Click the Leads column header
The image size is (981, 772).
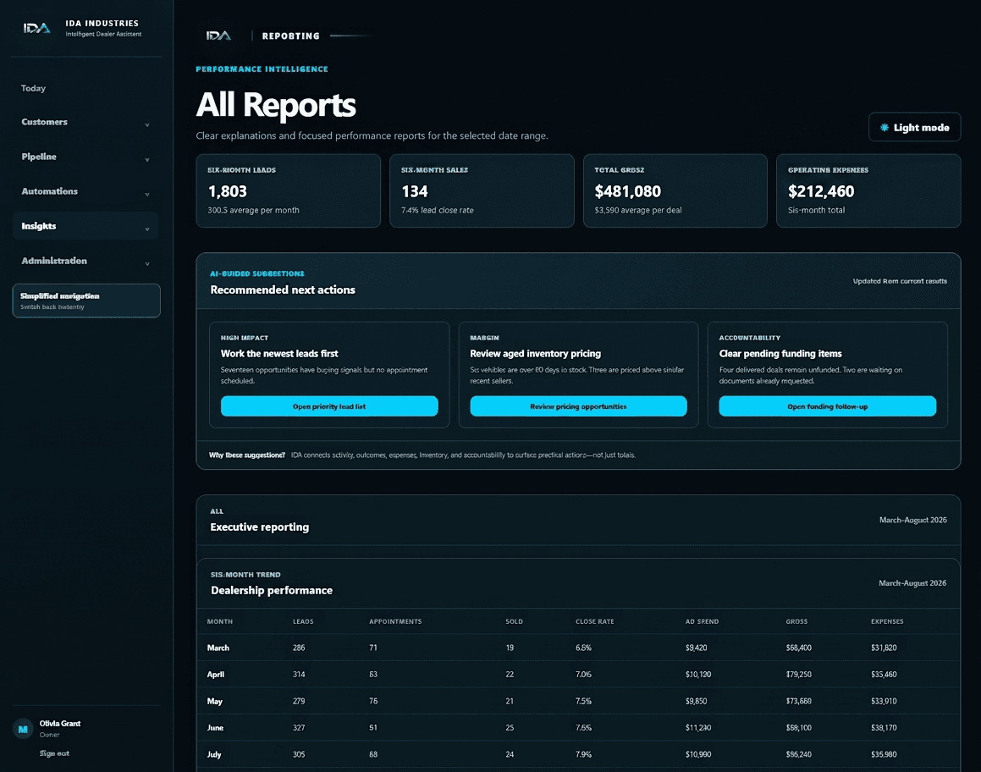tap(303, 621)
